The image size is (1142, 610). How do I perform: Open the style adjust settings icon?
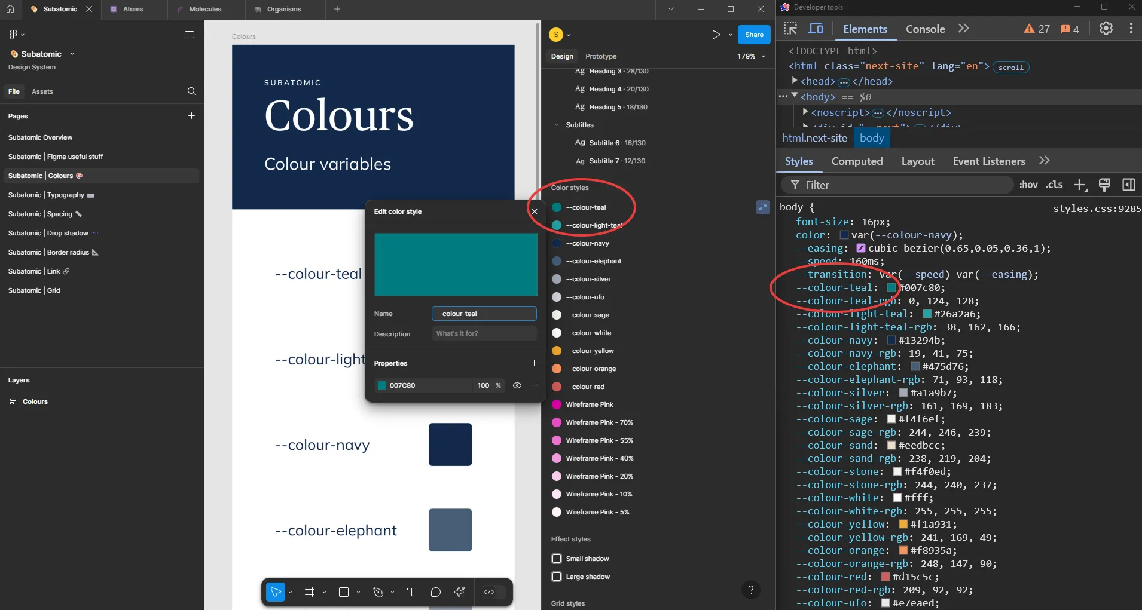tap(763, 207)
